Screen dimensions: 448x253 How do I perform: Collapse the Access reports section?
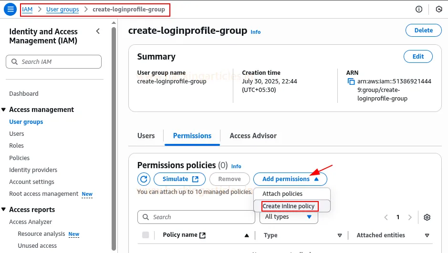point(4,210)
